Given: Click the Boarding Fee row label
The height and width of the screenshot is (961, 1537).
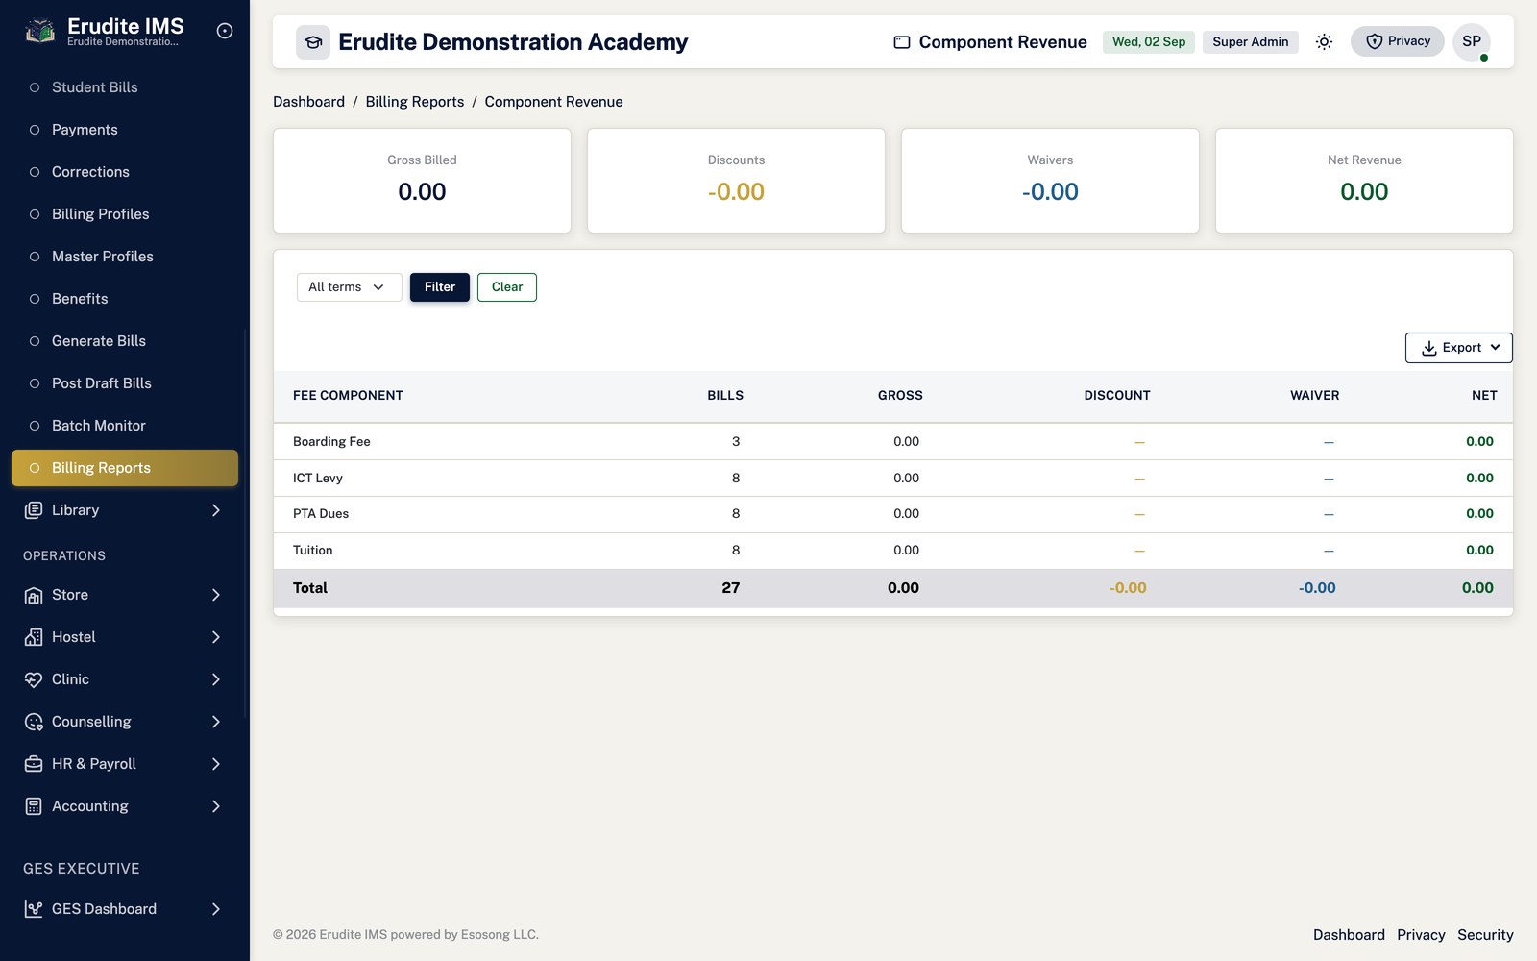Looking at the screenshot, I should click(x=331, y=442).
